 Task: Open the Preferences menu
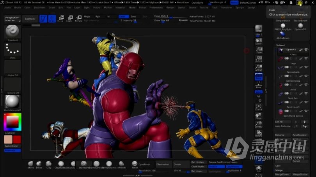[156, 7]
